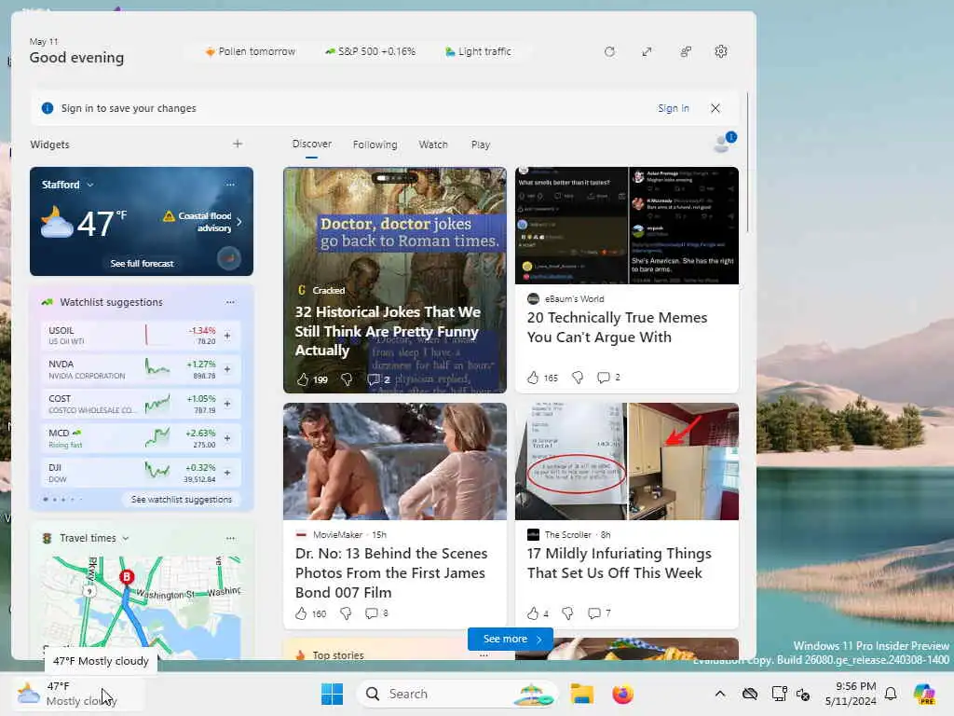Open Stafford weather widget more options
Viewport: 954px width, 716px height.
tap(230, 184)
